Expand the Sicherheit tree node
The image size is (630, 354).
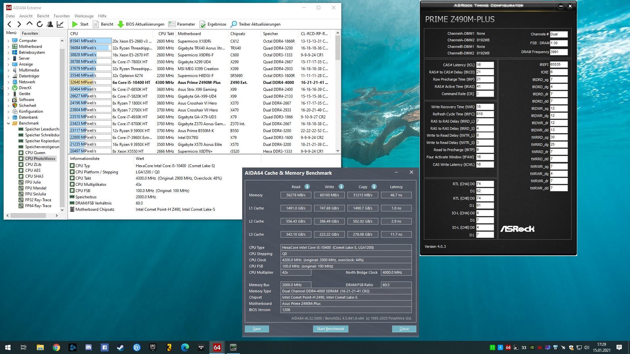pyautogui.click(x=8, y=106)
